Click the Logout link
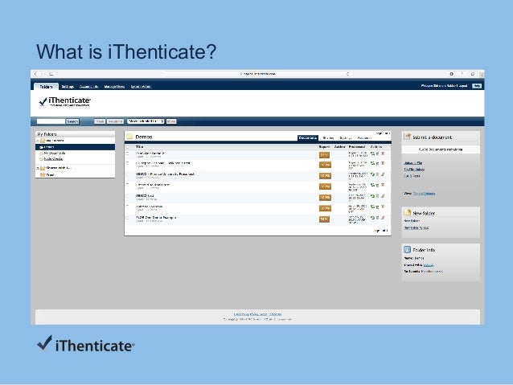 [462, 86]
